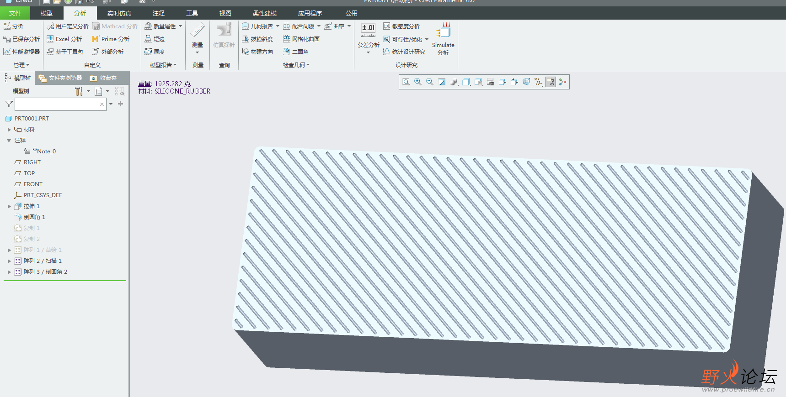
Task: Click the table snapshot camera icon
Action: click(x=491, y=82)
